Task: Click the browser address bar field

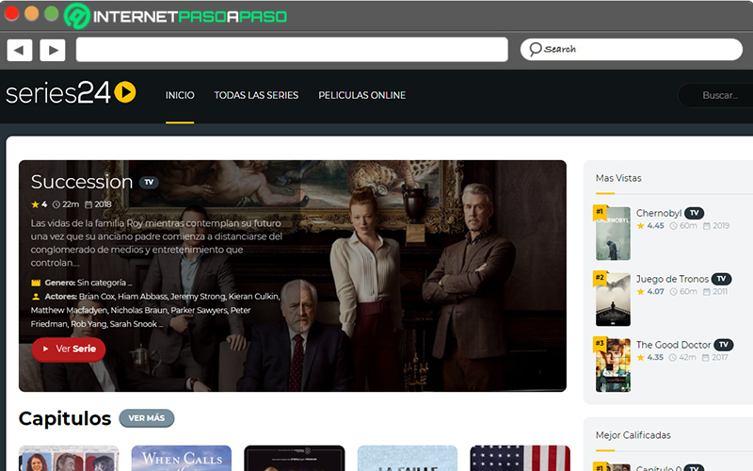Action: tap(292, 50)
